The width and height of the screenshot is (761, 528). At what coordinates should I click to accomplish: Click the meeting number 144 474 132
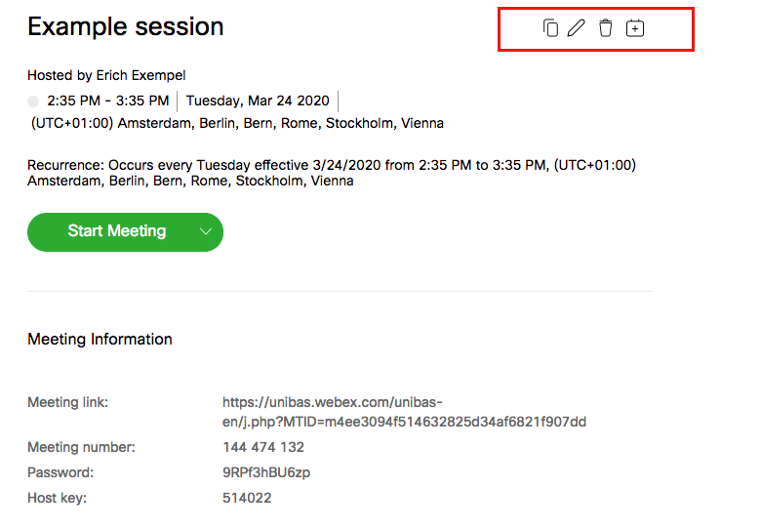pyautogui.click(x=263, y=447)
